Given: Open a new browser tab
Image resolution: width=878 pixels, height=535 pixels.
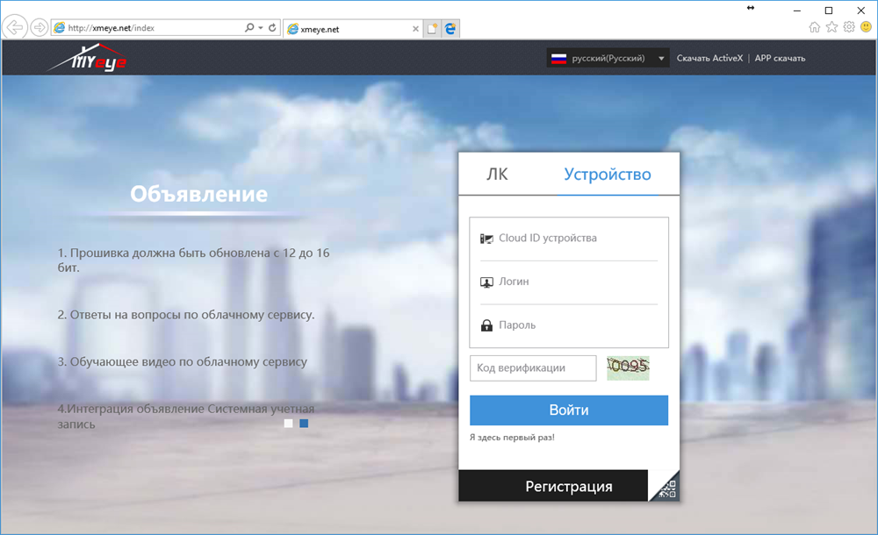Looking at the screenshot, I should point(432,29).
